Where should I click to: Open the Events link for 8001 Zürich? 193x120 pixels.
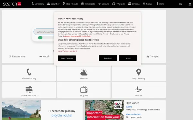point(129,107)
